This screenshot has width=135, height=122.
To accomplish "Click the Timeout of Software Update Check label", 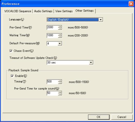I will point(33,58).
